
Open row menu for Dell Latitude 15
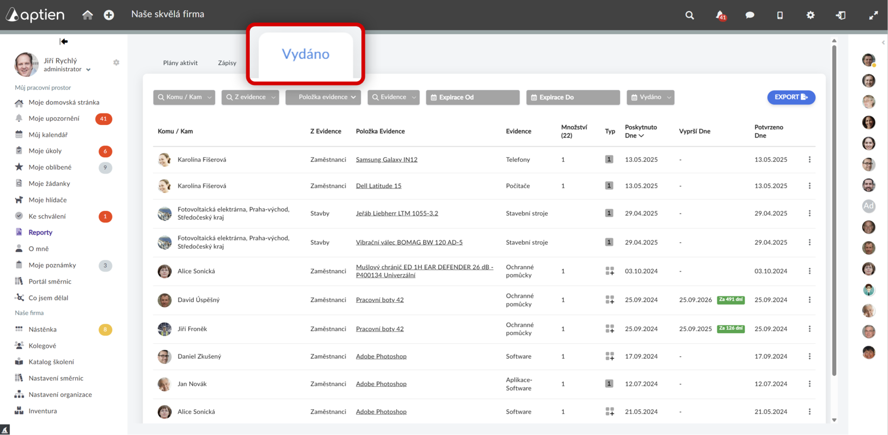coord(809,186)
